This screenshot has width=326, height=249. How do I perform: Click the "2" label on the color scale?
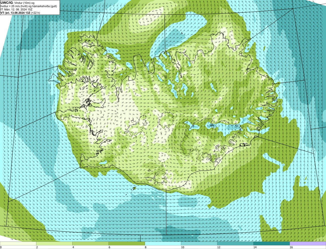point(37,247)
